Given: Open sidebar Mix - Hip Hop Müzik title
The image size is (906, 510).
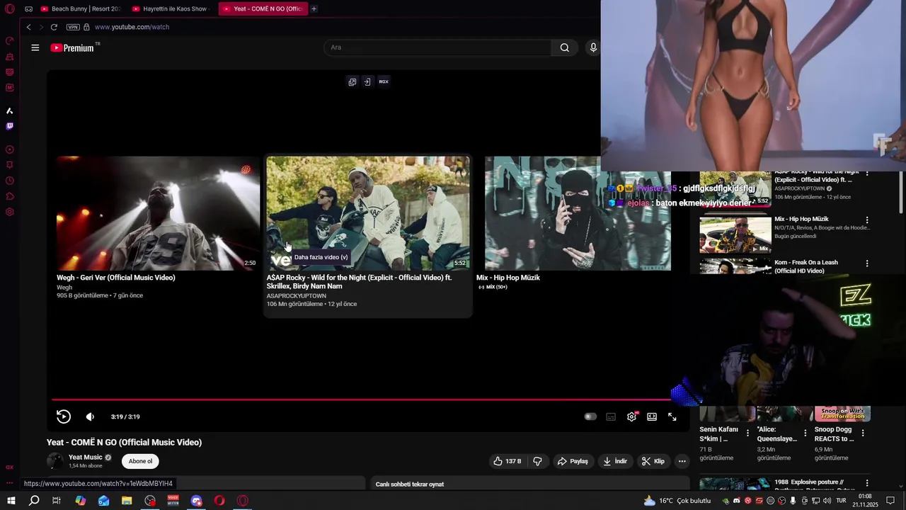Looking at the screenshot, I should (x=801, y=219).
